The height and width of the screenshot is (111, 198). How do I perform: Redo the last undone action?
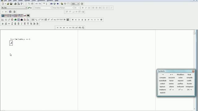coord(40,4)
